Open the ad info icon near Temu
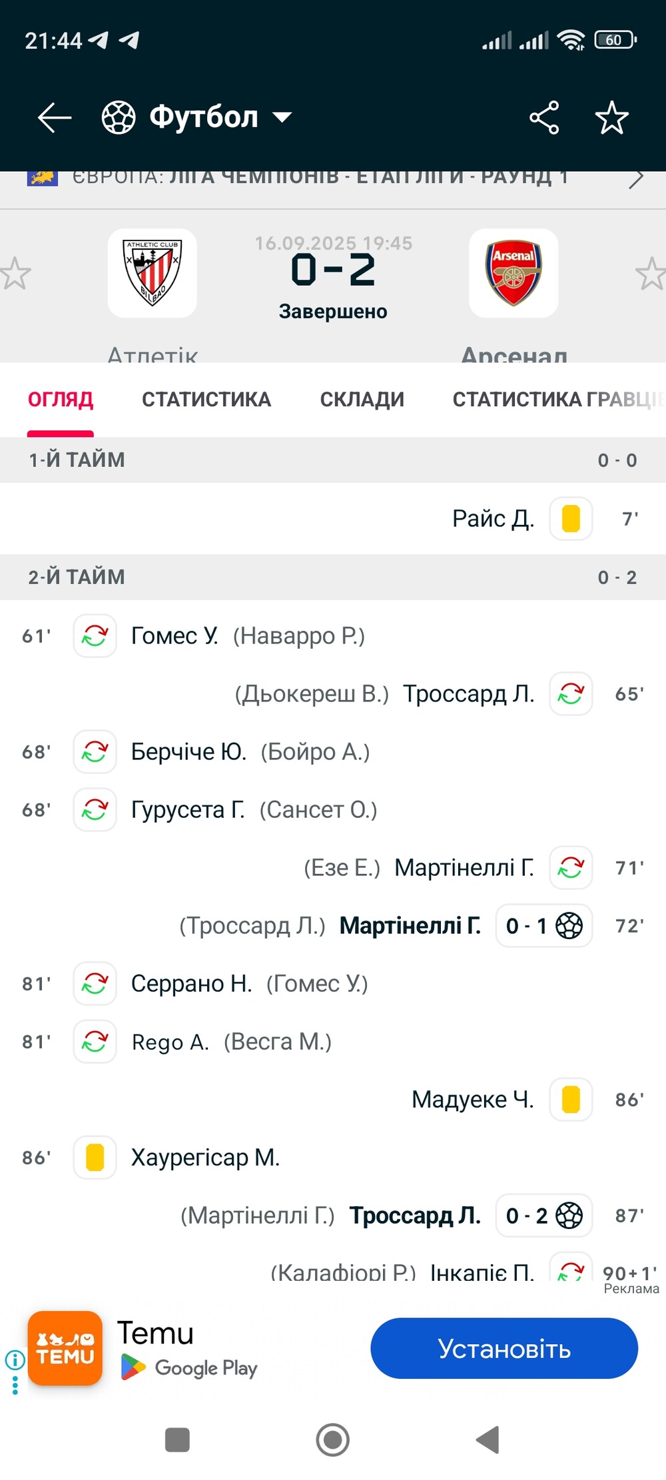Image resolution: width=666 pixels, height=1480 pixels. coord(15,1360)
